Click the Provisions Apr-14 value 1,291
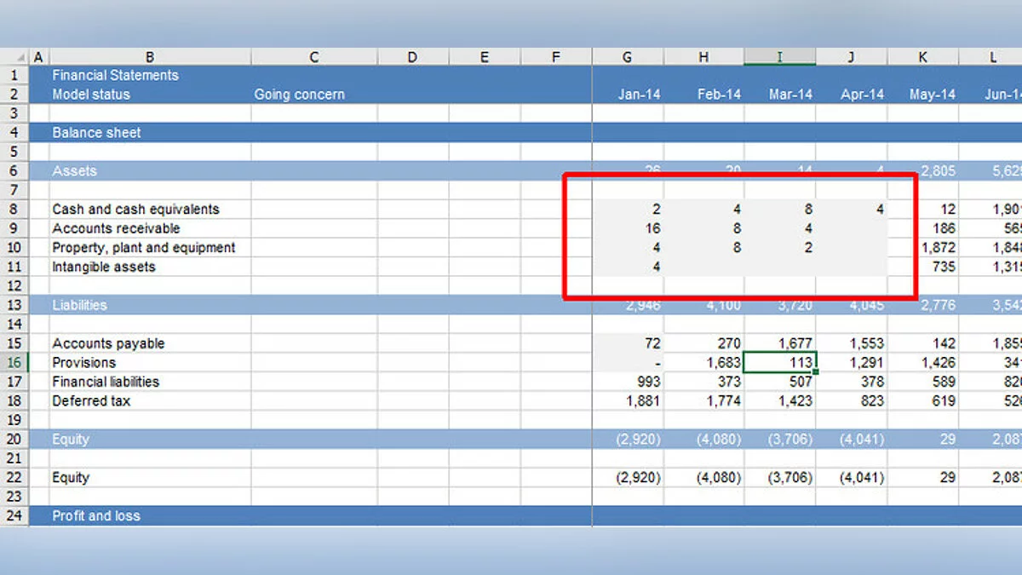Viewport: 1022px width, 575px height. pos(852,363)
